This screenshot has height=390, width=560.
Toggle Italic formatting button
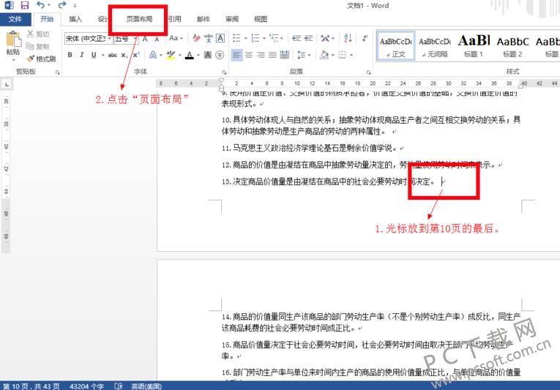coord(82,55)
